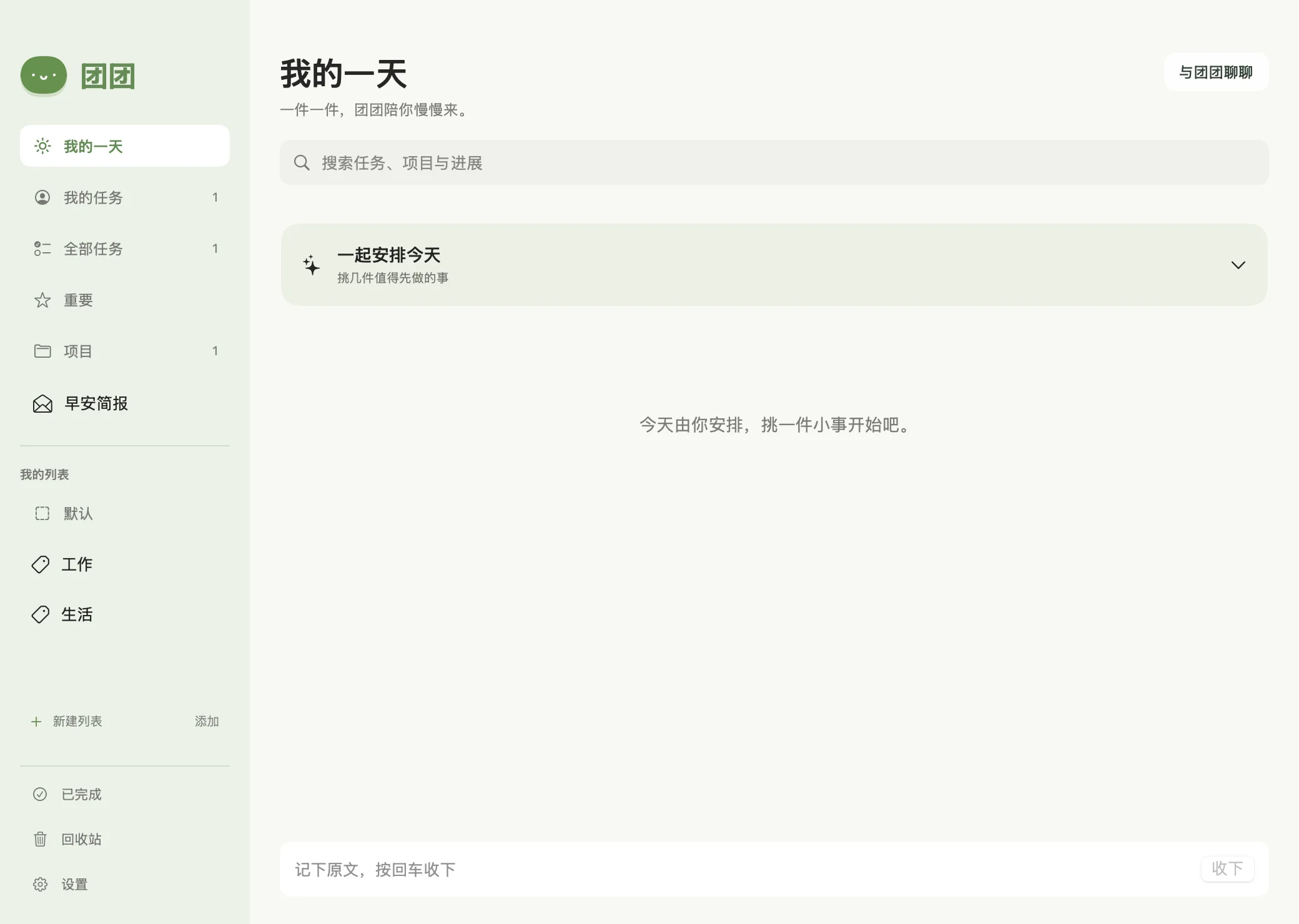Click the plus icon beside 新建列表
Viewport: 1299px width, 924px height.
pos(36,722)
